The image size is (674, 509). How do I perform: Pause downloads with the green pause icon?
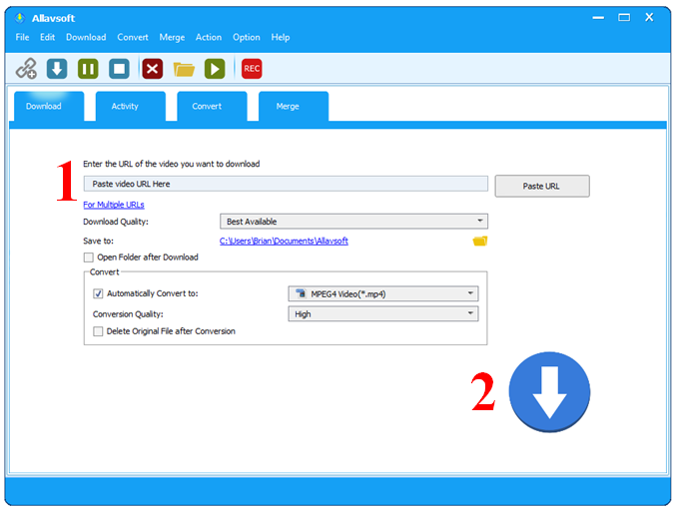pos(88,69)
